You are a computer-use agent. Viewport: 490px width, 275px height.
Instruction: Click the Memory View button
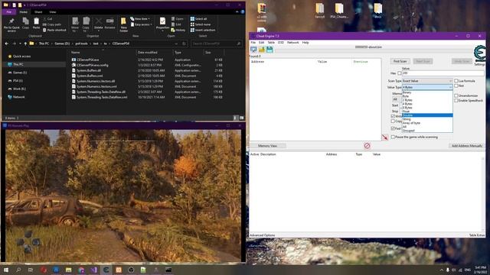coord(267,146)
